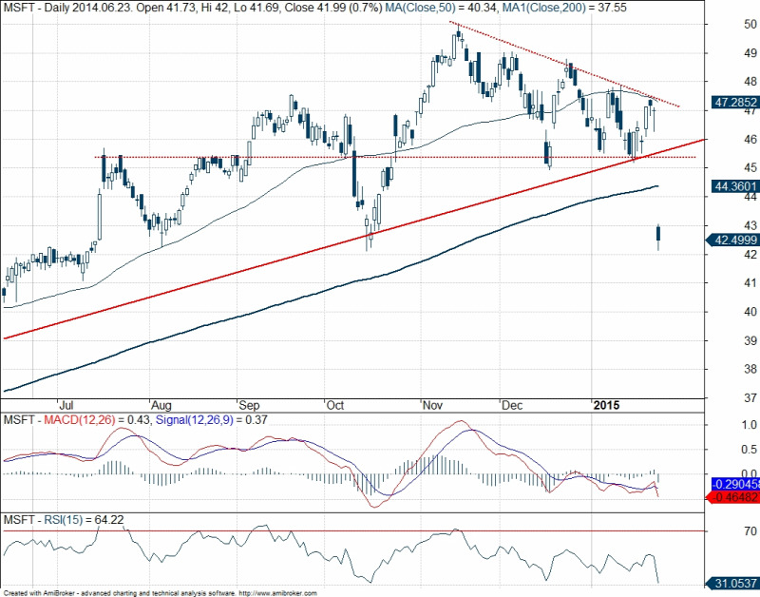Click the 2015 label on time axis
This screenshot has height=597, width=760.
point(606,405)
